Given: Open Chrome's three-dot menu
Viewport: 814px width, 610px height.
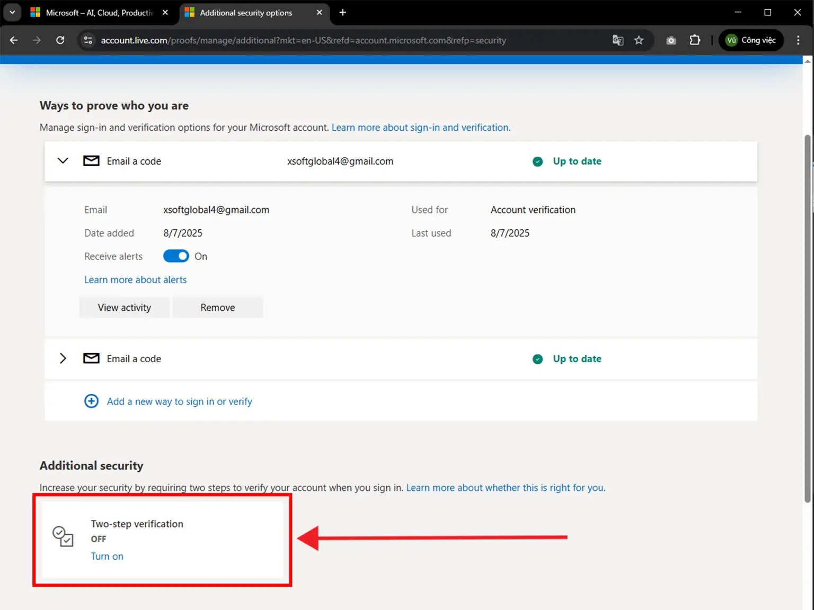Looking at the screenshot, I should [798, 40].
